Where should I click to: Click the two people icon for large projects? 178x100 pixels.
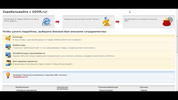point(9,63)
